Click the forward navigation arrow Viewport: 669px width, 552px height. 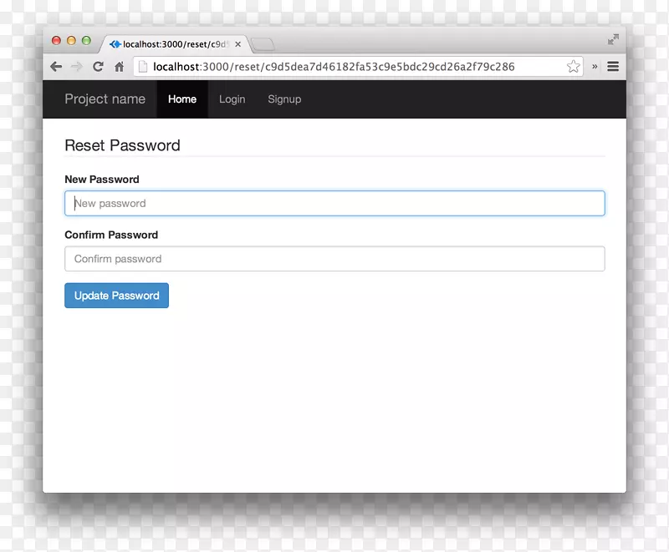[x=76, y=66]
